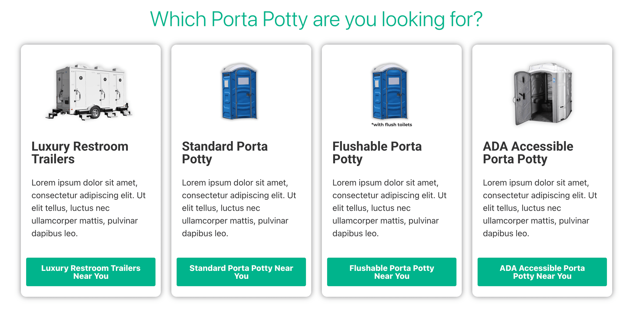
Task: Click description text under ADA Accessible Porta Potty
Action: (x=540, y=208)
